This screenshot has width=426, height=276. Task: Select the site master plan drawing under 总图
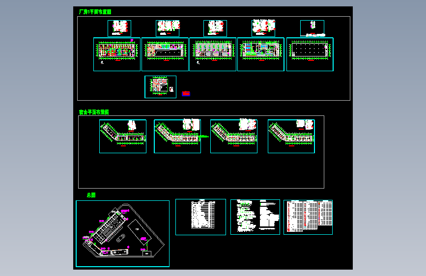point(122,234)
